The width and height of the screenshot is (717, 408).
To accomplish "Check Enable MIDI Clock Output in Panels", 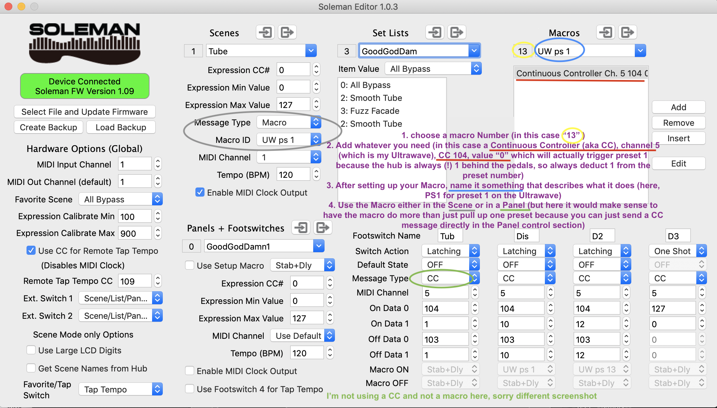I will tap(190, 371).
